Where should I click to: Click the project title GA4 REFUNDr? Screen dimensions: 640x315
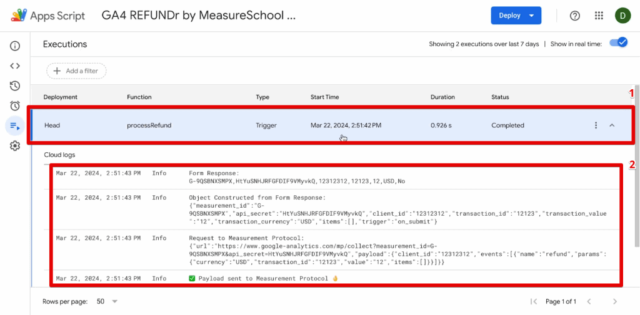198,16
